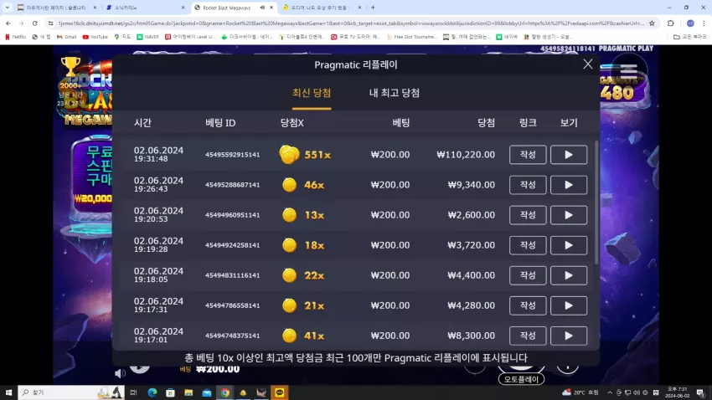Viewport: 712px width, 400px height.
Task: Play the replay for the 551x win
Action: (x=569, y=155)
